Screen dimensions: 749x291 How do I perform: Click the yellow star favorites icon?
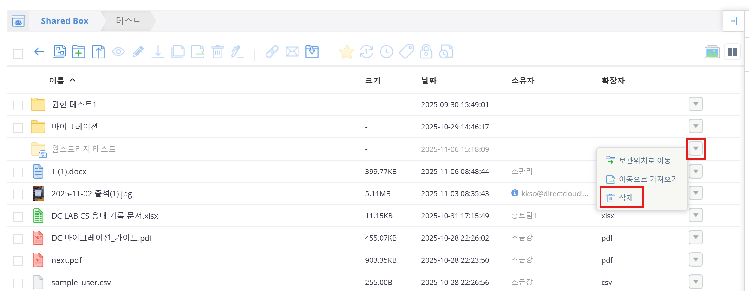pyautogui.click(x=347, y=52)
